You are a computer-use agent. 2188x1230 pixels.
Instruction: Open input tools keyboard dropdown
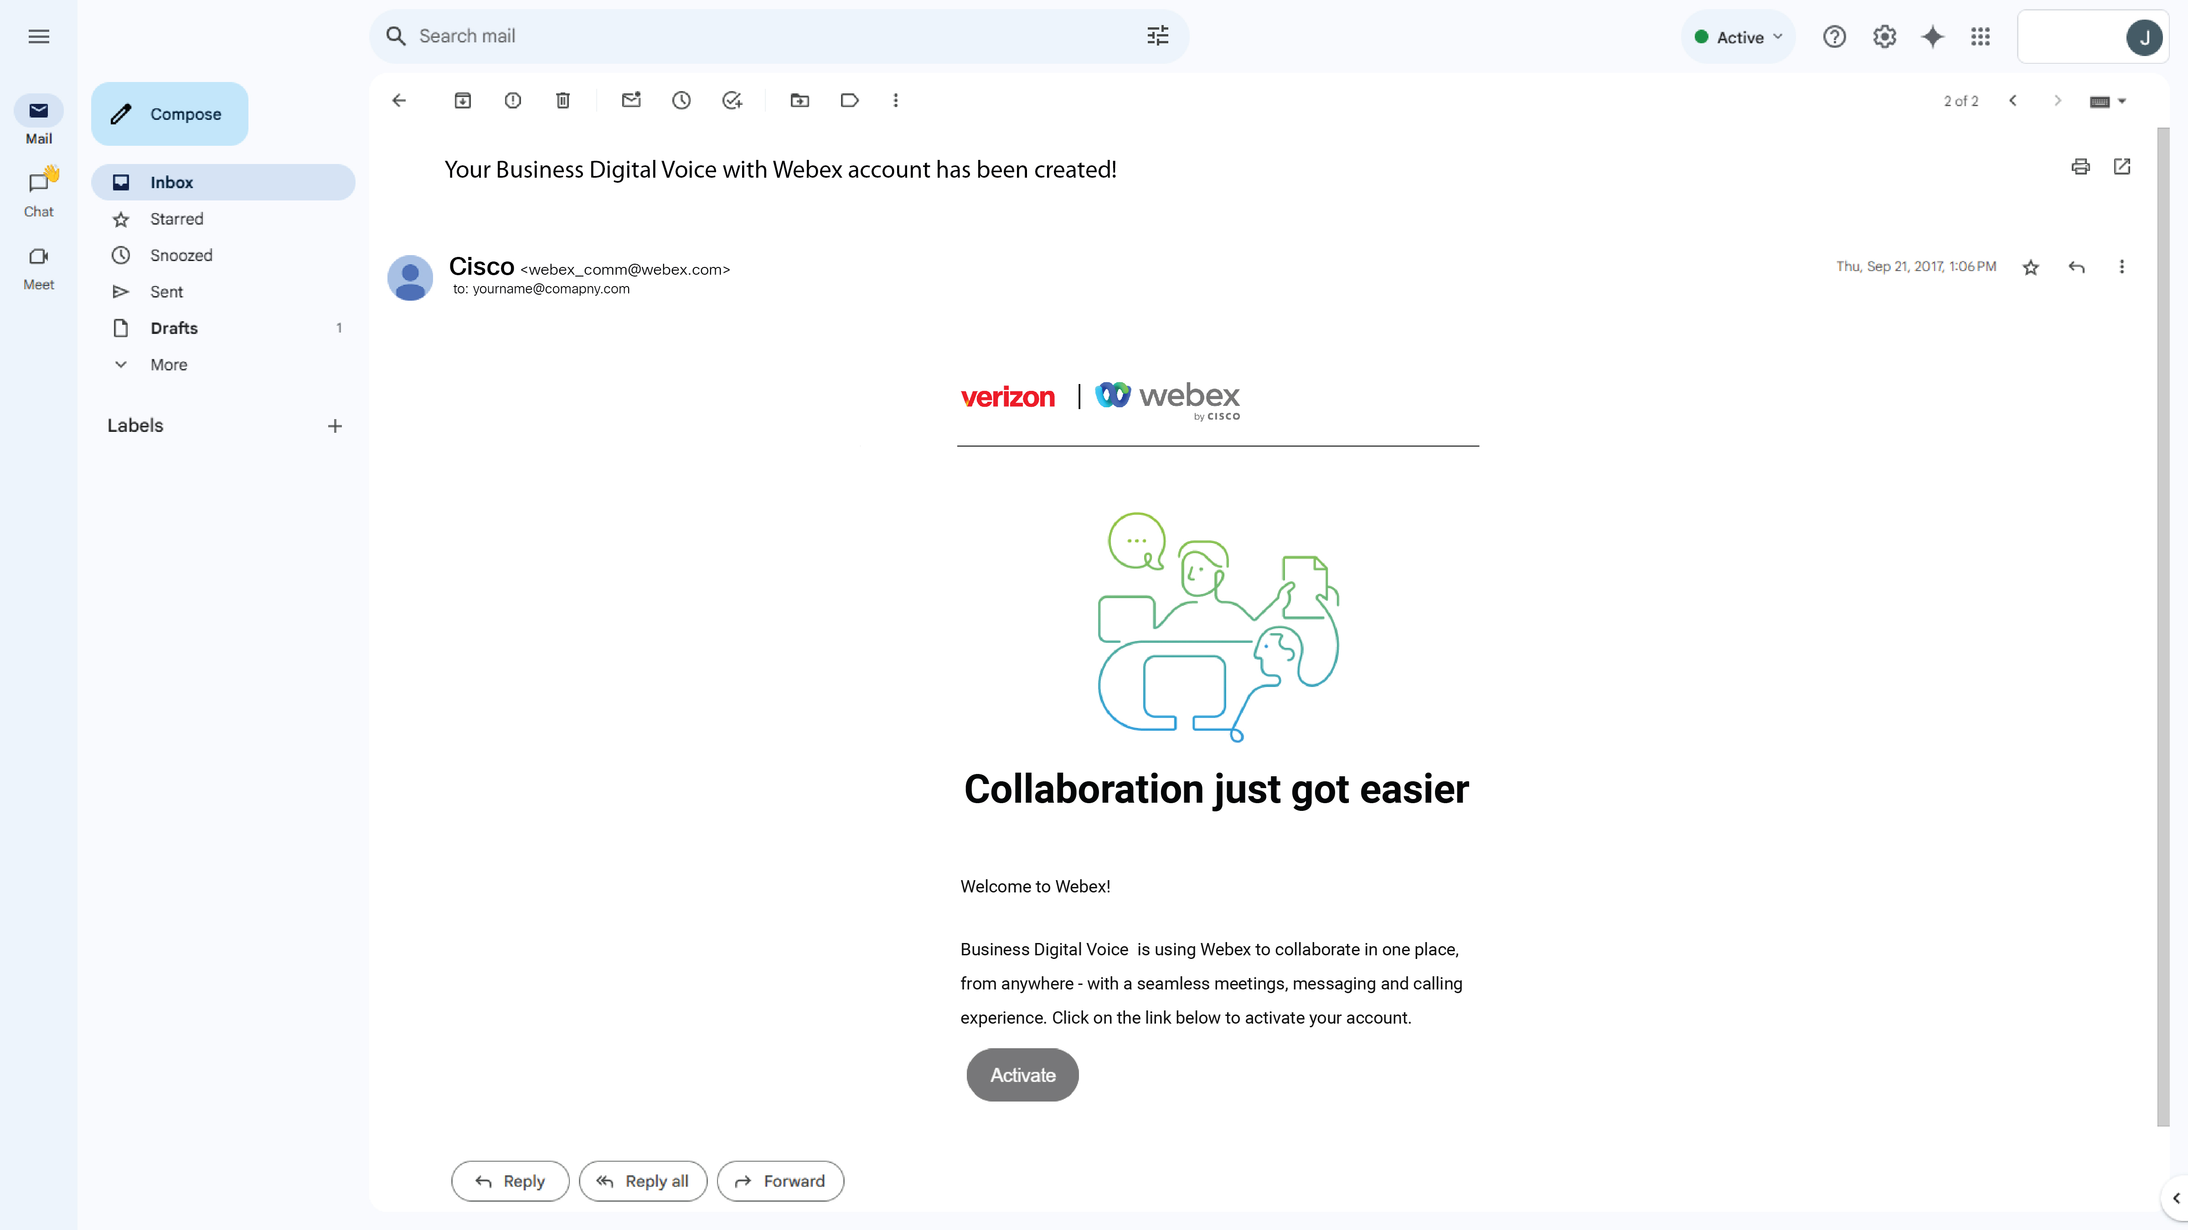click(x=2107, y=102)
